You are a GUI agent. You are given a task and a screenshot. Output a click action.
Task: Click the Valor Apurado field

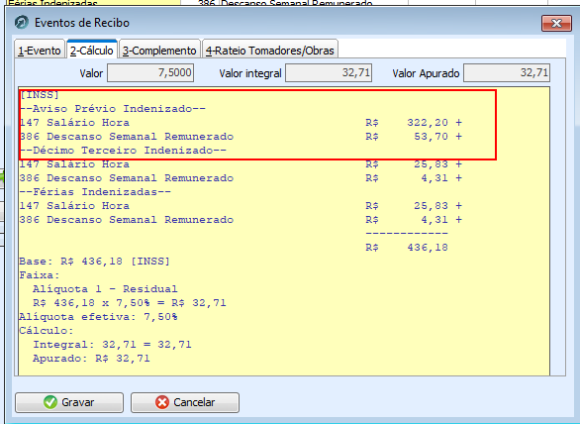[x=507, y=72]
